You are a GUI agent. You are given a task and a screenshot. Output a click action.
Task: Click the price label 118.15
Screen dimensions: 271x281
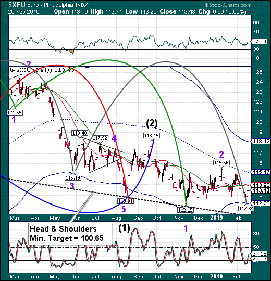coord(152,135)
